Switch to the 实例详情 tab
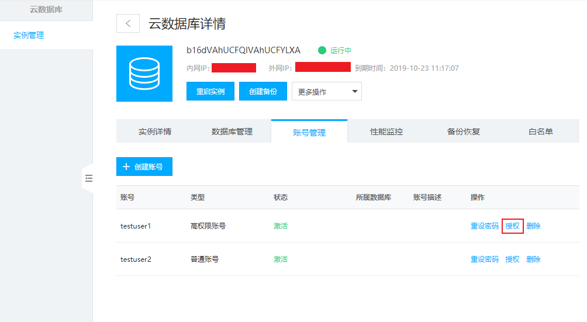 point(155,131)
